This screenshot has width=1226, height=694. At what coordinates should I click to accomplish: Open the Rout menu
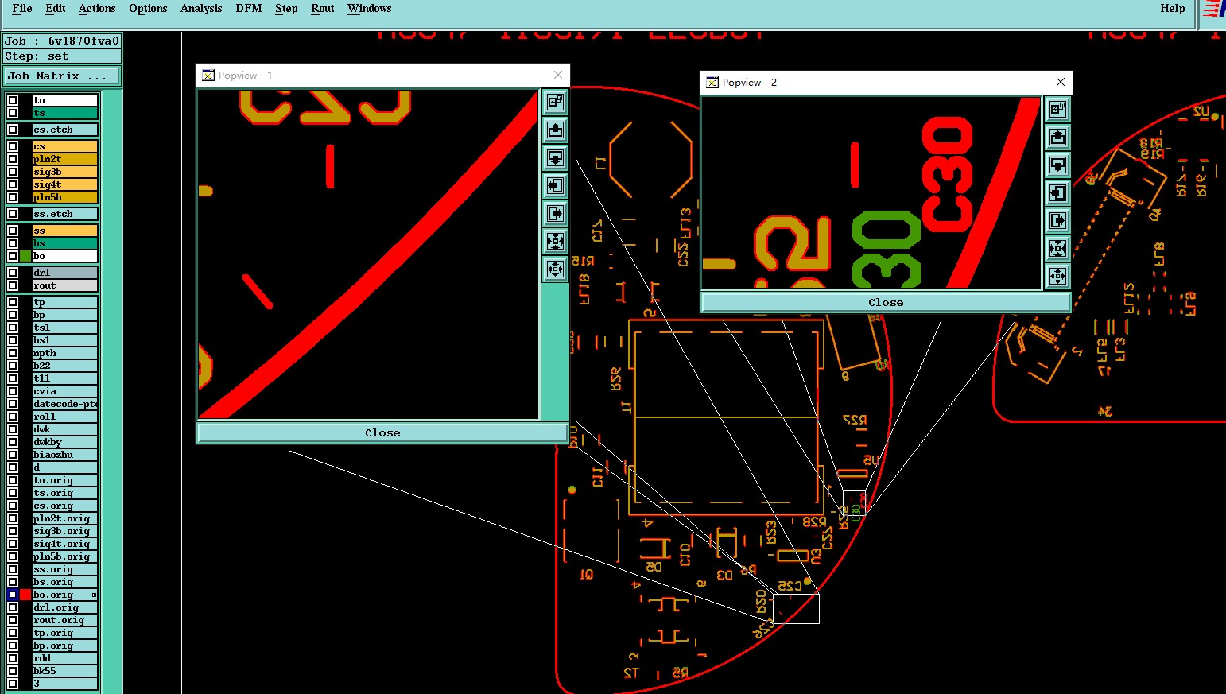click(x=323, y=8)
